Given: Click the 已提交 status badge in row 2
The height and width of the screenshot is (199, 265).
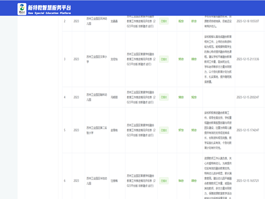Looking at the screenshot, I should point(164,21).
